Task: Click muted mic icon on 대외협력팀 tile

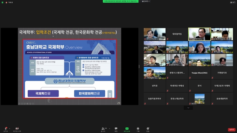Action: (x=168, y=39)
